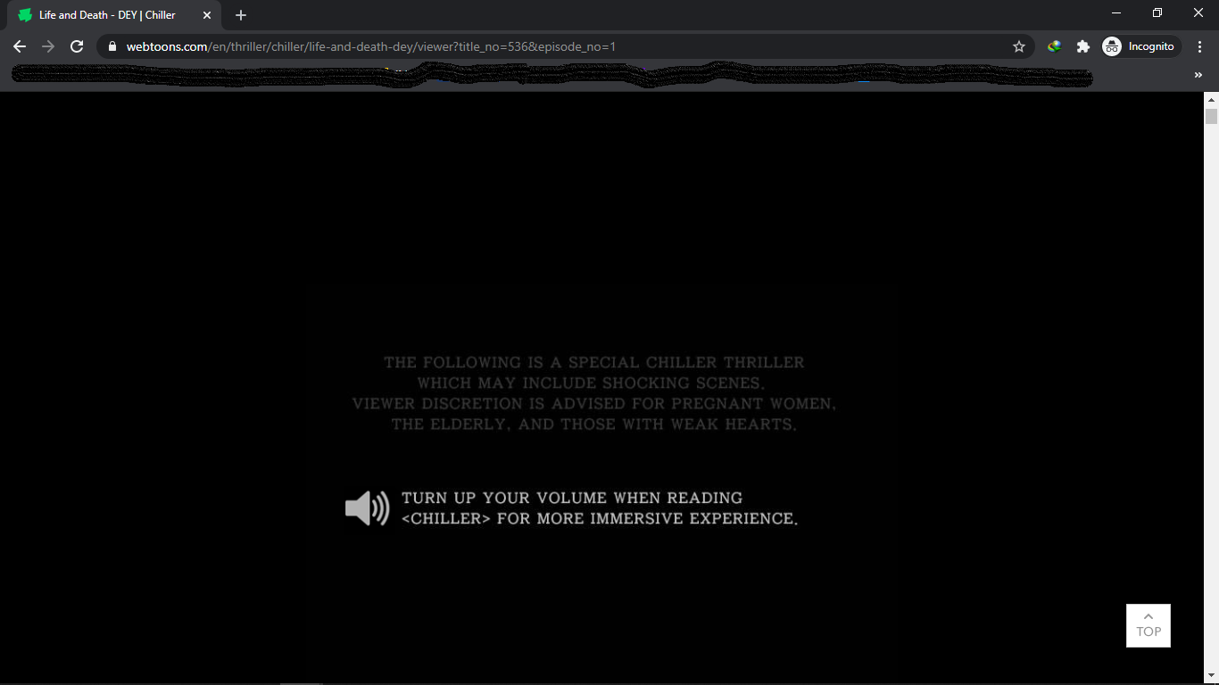Go back to the previous page
1219x685 pixels.
pos(20,46)
